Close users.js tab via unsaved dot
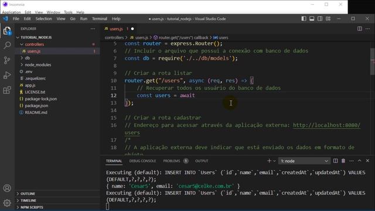This screenshot has height=211, width=375. click(x=132, y=29)
